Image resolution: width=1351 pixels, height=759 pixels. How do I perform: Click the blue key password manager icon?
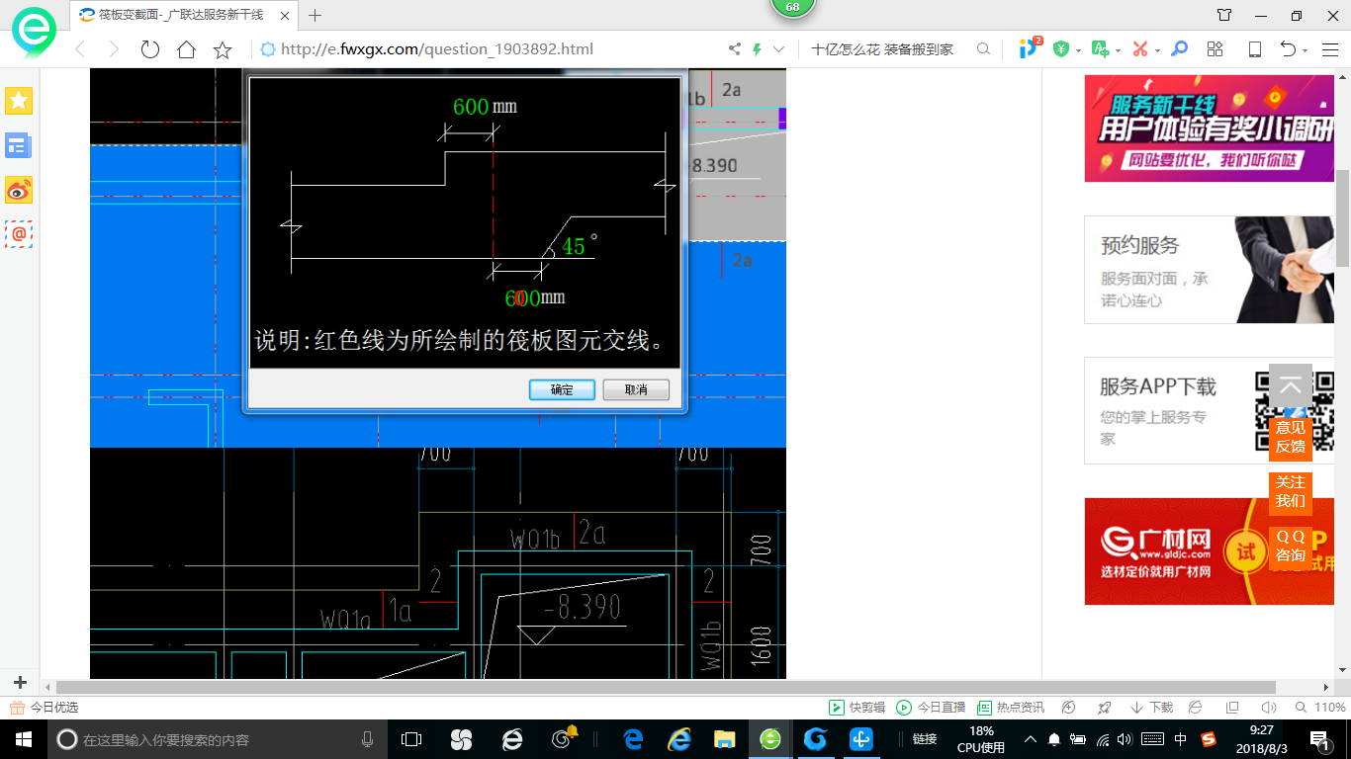tap(1179, 49)
